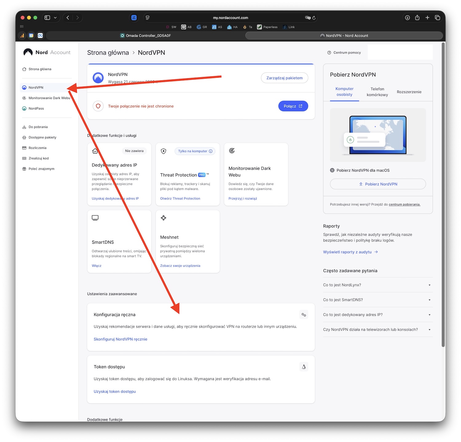This screenshot has width=461, height=442.
Task: Expand 'Co to jest NordLynx?' question
Action: [x=377, y=285]
